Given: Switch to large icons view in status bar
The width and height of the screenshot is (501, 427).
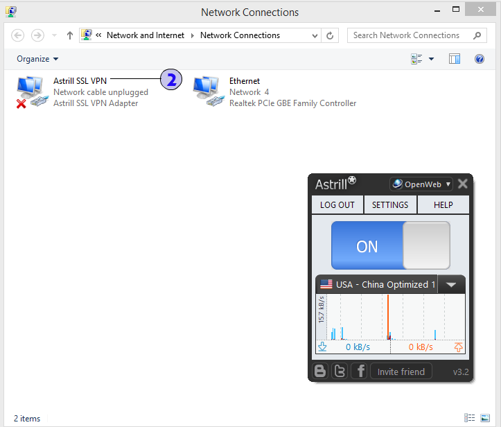Looking at the screenshot, I should click(x=485, y=418).
